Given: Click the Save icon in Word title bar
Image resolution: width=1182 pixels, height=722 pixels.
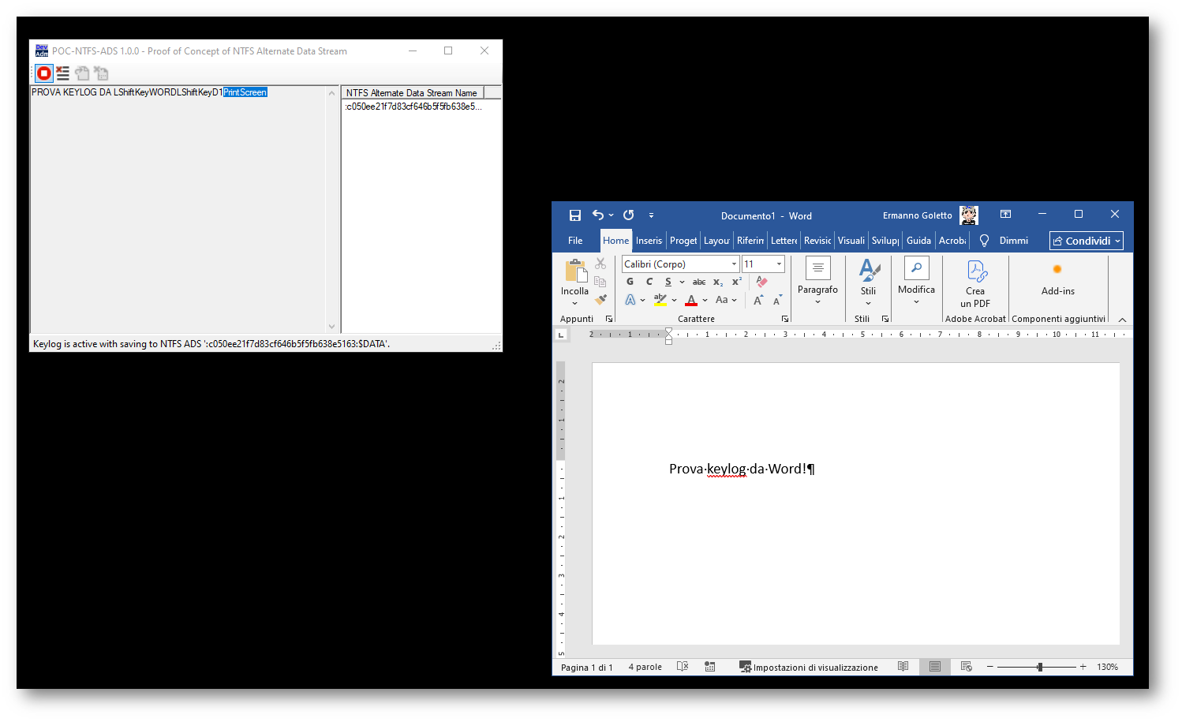Looking at the screenshot, I should click(575, 215).
